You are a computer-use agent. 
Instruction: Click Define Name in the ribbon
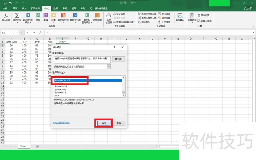[119, 14]
